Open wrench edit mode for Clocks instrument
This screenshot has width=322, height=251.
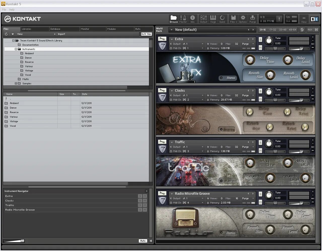tap(162, 90)
